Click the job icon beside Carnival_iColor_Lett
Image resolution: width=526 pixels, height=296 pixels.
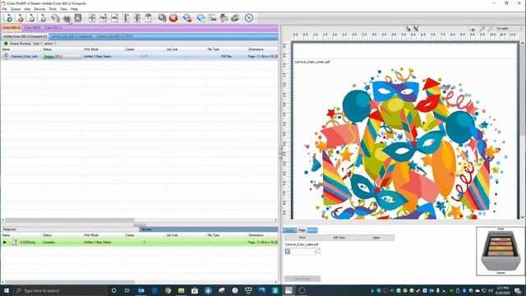6,57
